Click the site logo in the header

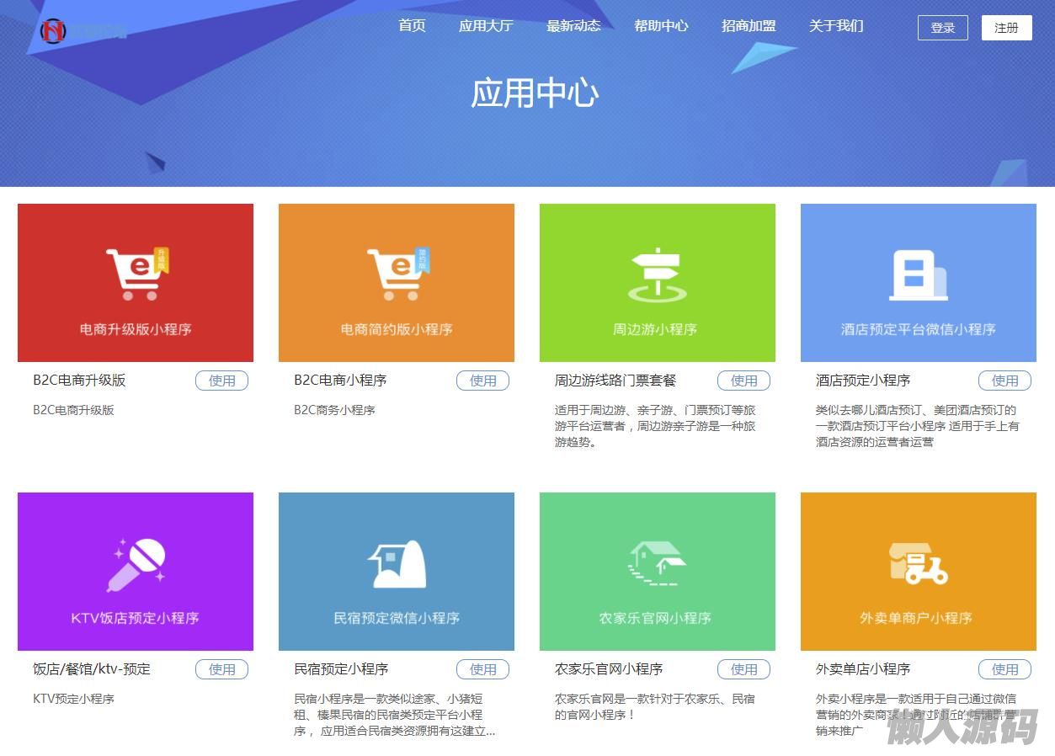(x=83, y=31)
